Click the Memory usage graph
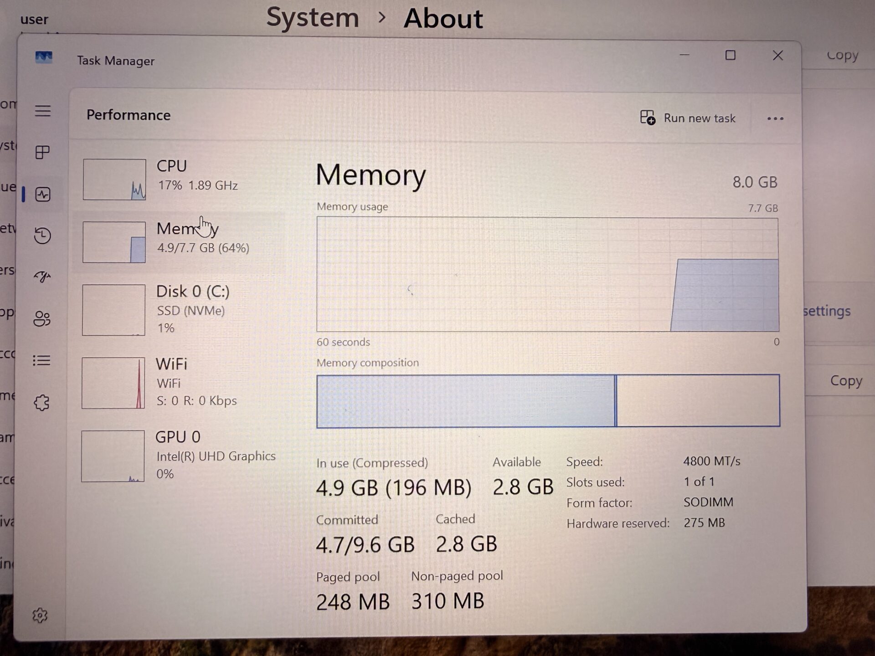This screenshot has height=656, width=875. point(547,275)
